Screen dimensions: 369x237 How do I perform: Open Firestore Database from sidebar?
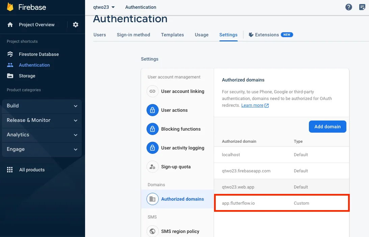[39, 54]
